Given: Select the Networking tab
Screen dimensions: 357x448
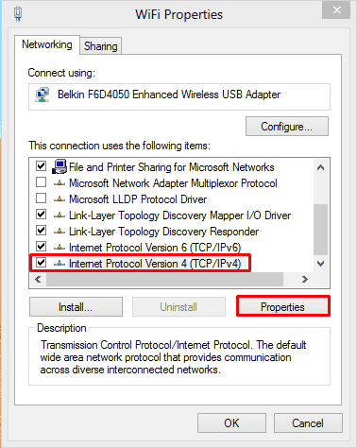Looking at the screenshot, I should [47, 44].
